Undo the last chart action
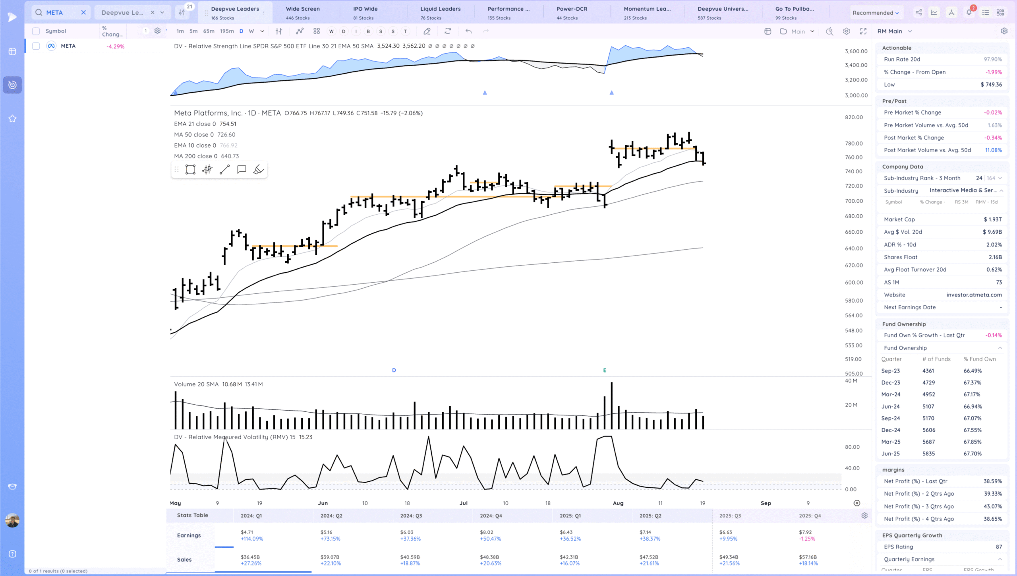 pyautogui.click(x=469, y=31)
